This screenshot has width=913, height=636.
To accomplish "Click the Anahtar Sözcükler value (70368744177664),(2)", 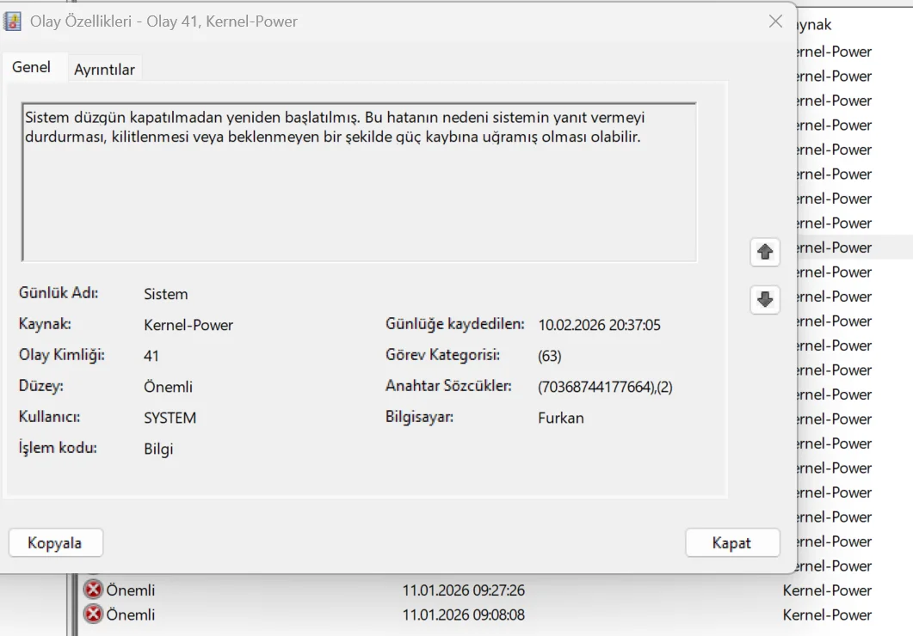I will coord(605,387).
